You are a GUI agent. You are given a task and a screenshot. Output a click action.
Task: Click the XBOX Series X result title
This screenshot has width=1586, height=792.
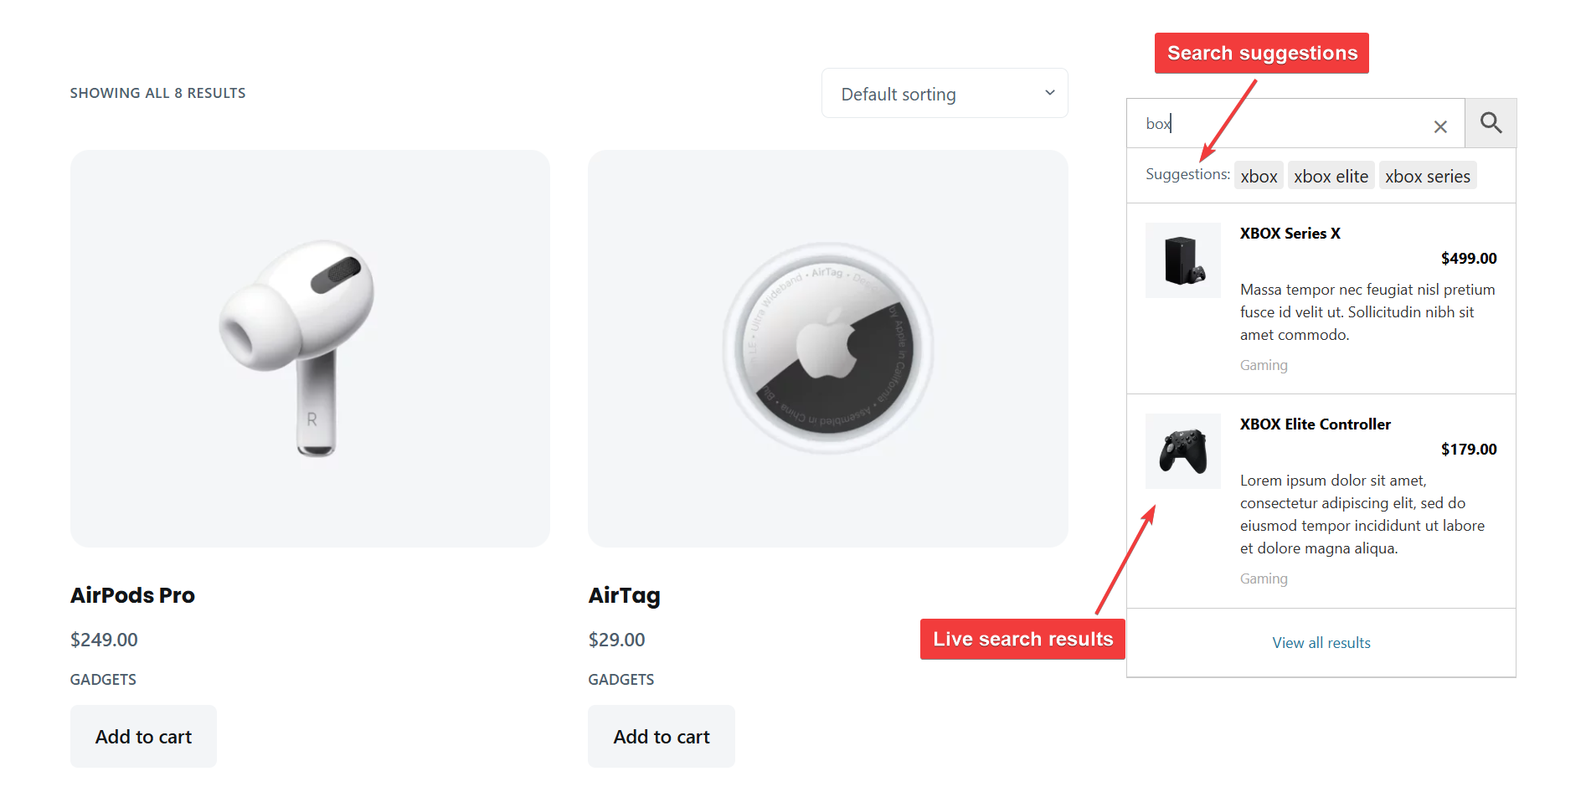[1290, 234]
